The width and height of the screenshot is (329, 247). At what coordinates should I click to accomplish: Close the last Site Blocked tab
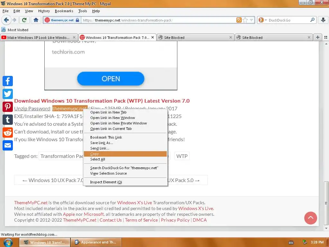pos(309,37)
